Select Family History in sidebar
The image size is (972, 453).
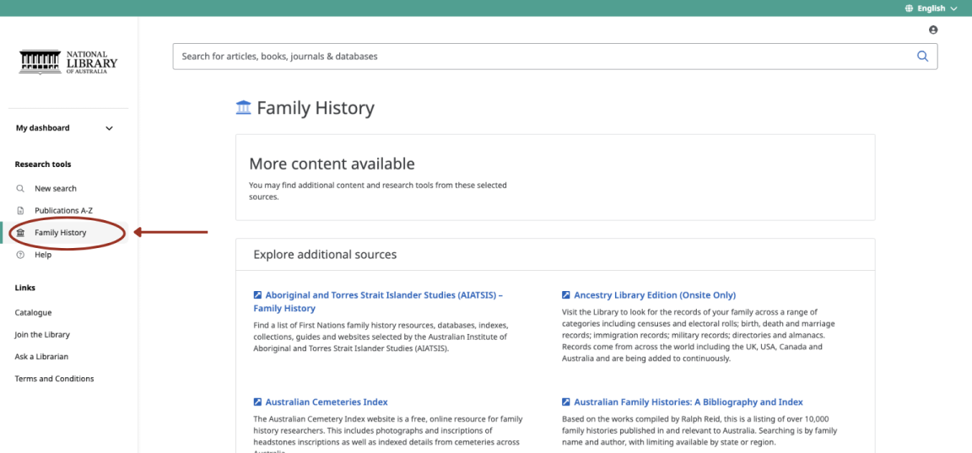[61, 233]
